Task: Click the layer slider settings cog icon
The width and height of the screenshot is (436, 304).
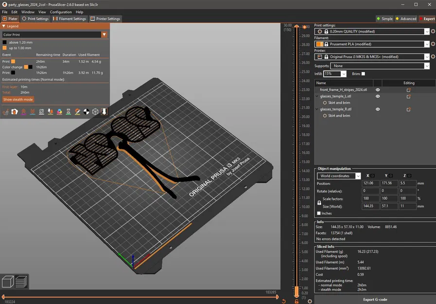Action: 310,301
